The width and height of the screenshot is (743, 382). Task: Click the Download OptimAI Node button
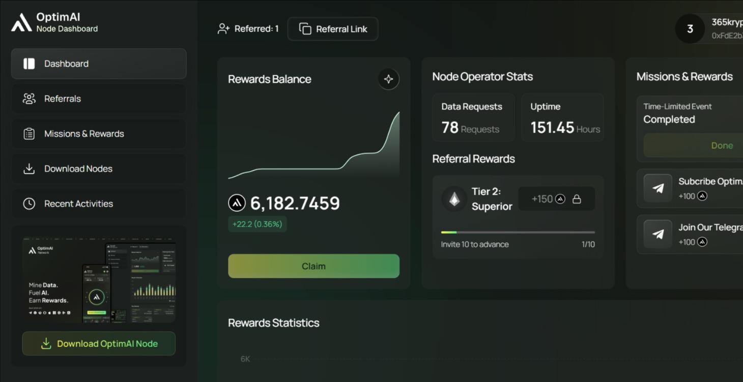pos(99,344)
